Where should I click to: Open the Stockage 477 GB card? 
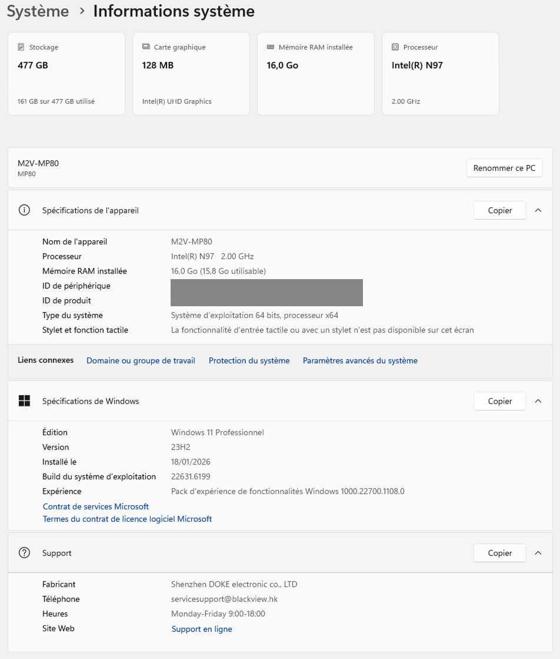click(x=66, y=74)
